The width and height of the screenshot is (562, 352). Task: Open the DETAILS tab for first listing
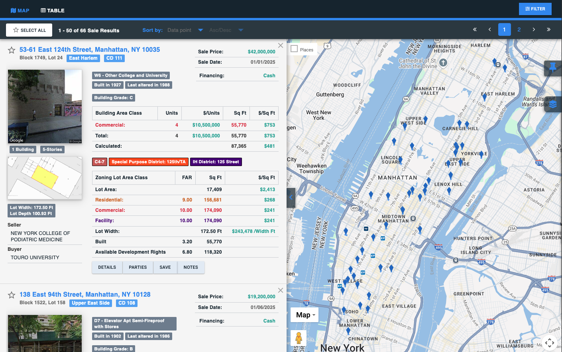point(107,268)
